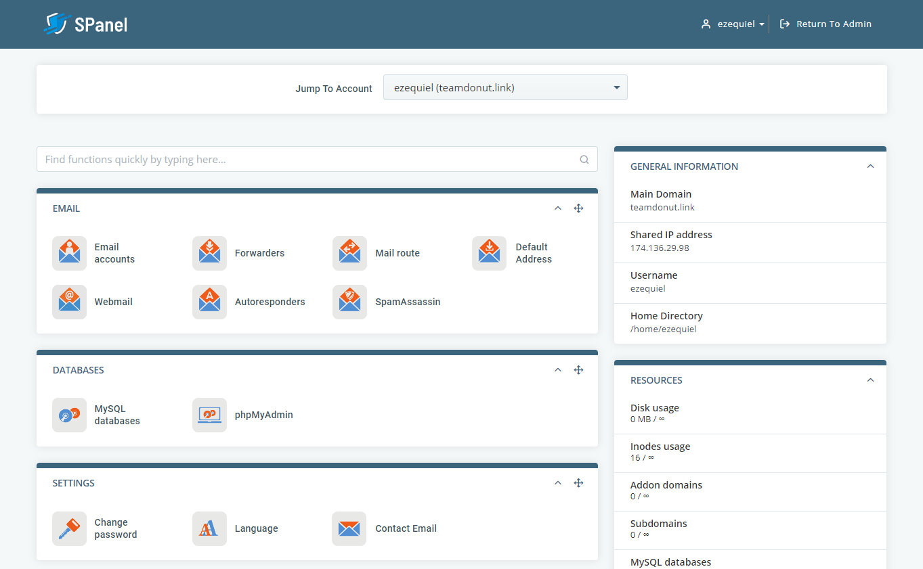Click the Language label

pos(256,528)
